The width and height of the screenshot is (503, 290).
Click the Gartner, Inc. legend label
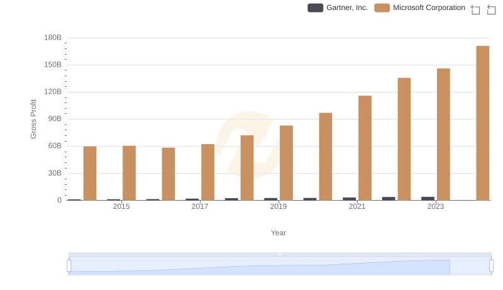[347, 8]
